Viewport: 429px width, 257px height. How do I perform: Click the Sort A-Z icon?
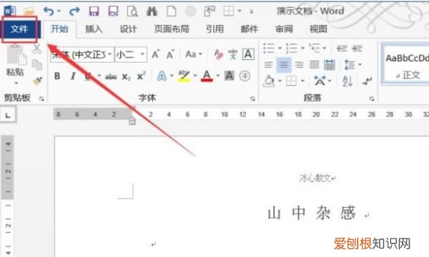coord(347,81)
